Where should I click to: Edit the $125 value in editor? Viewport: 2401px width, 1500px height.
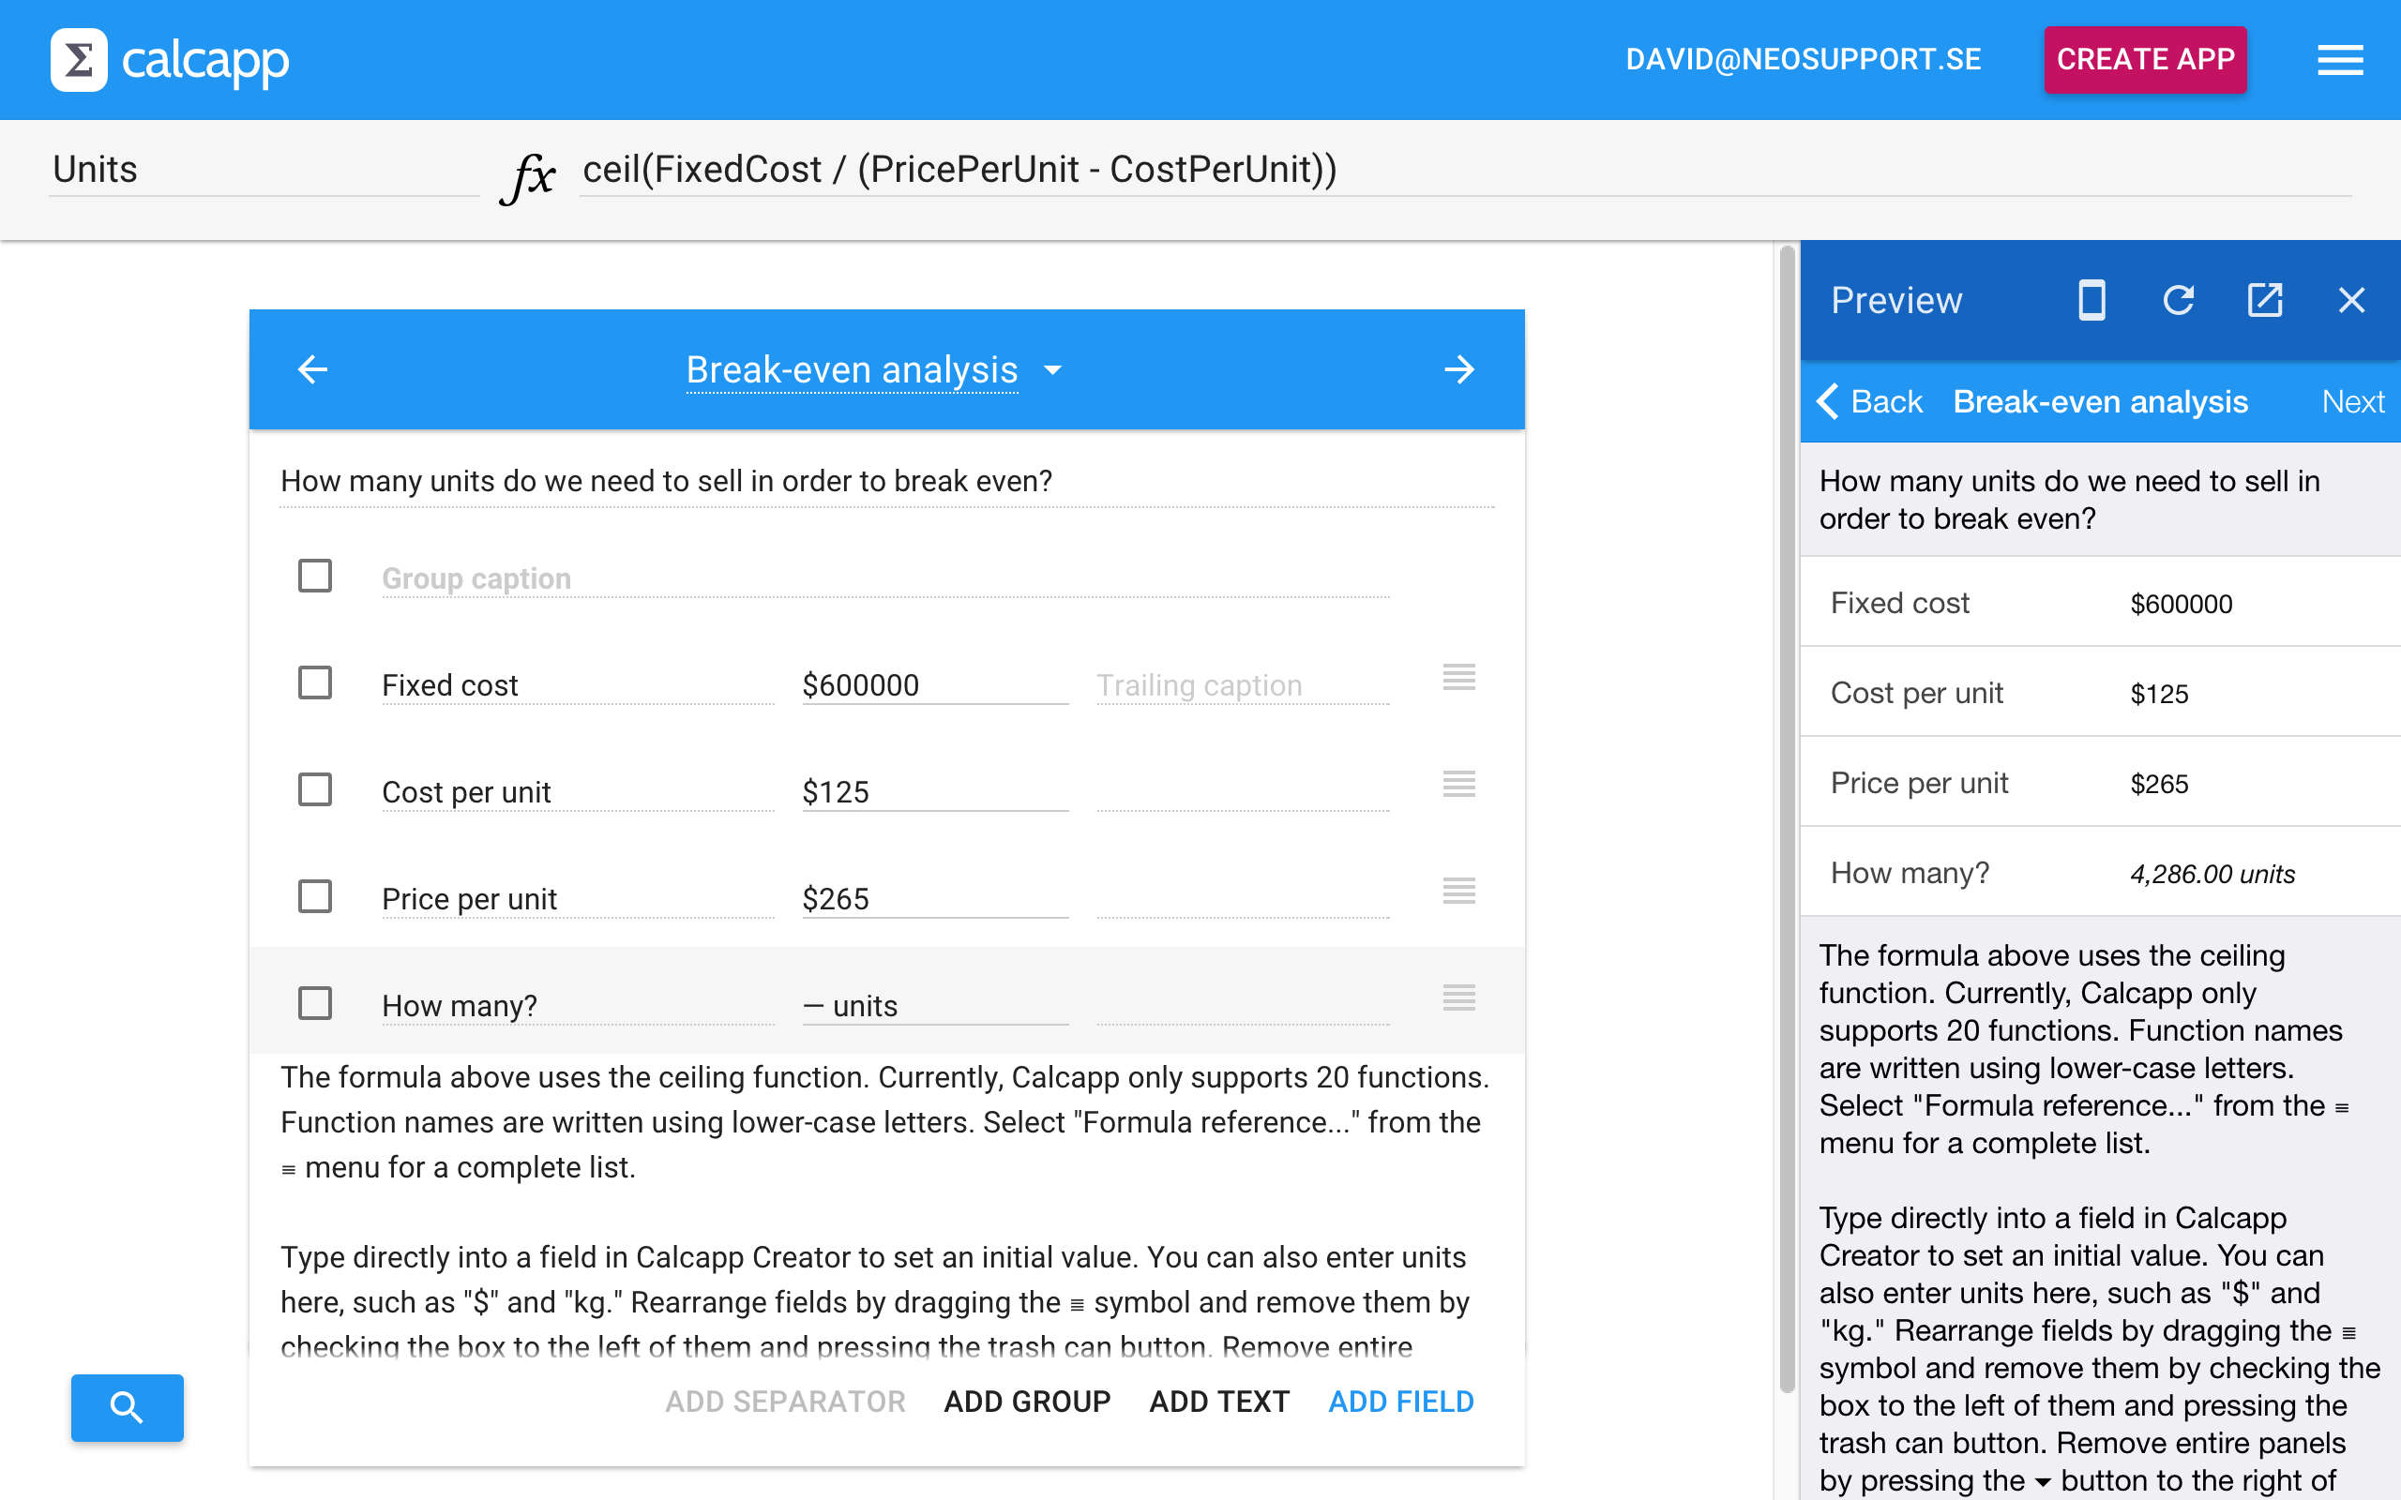(934, 793)
